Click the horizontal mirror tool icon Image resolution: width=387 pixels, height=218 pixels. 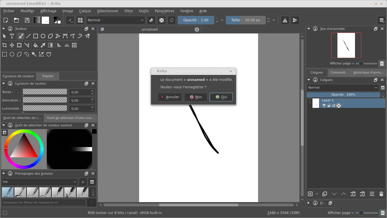pos(285,20)
